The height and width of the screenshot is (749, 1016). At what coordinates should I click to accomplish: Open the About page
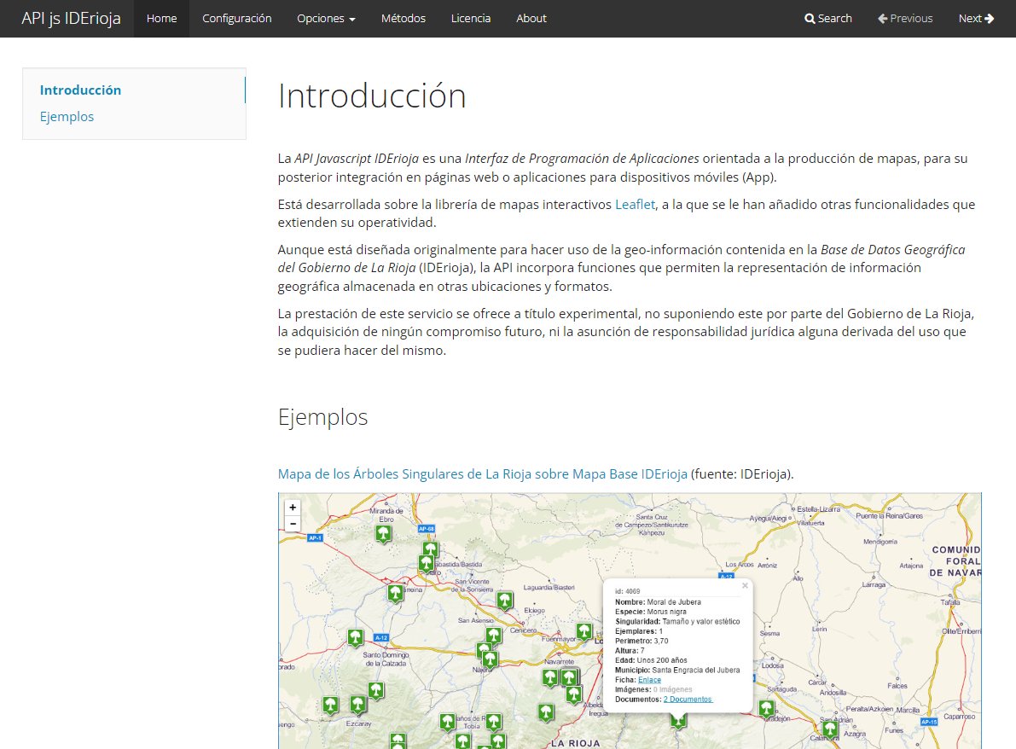click(x=531, y=18)
